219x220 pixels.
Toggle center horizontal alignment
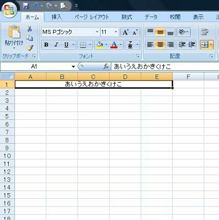point(160,45)
